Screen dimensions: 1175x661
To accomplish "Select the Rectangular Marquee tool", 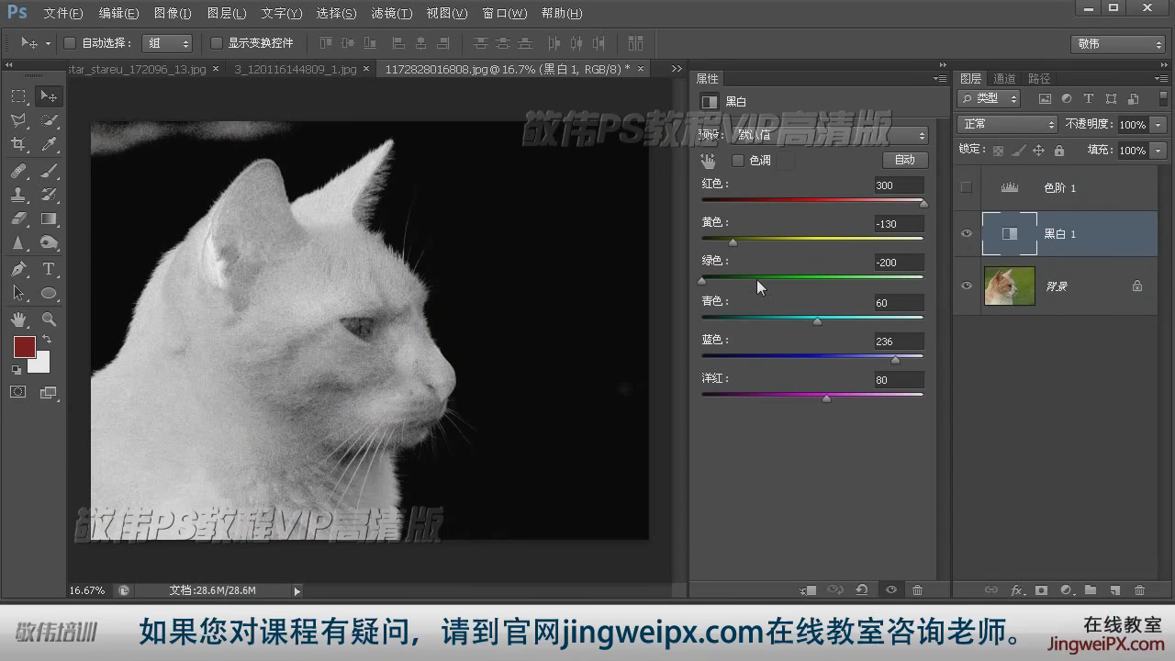I will pos(18,96).
